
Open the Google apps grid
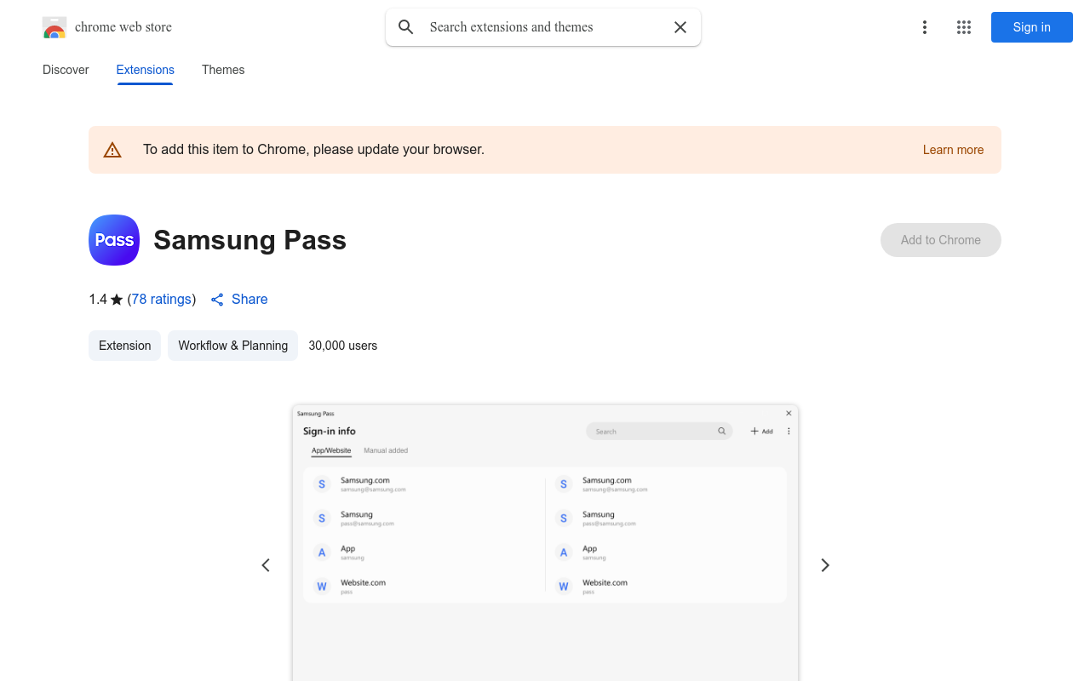tap(964, 26)
